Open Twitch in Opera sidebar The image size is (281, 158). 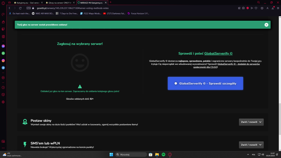[x=3, y=29]
